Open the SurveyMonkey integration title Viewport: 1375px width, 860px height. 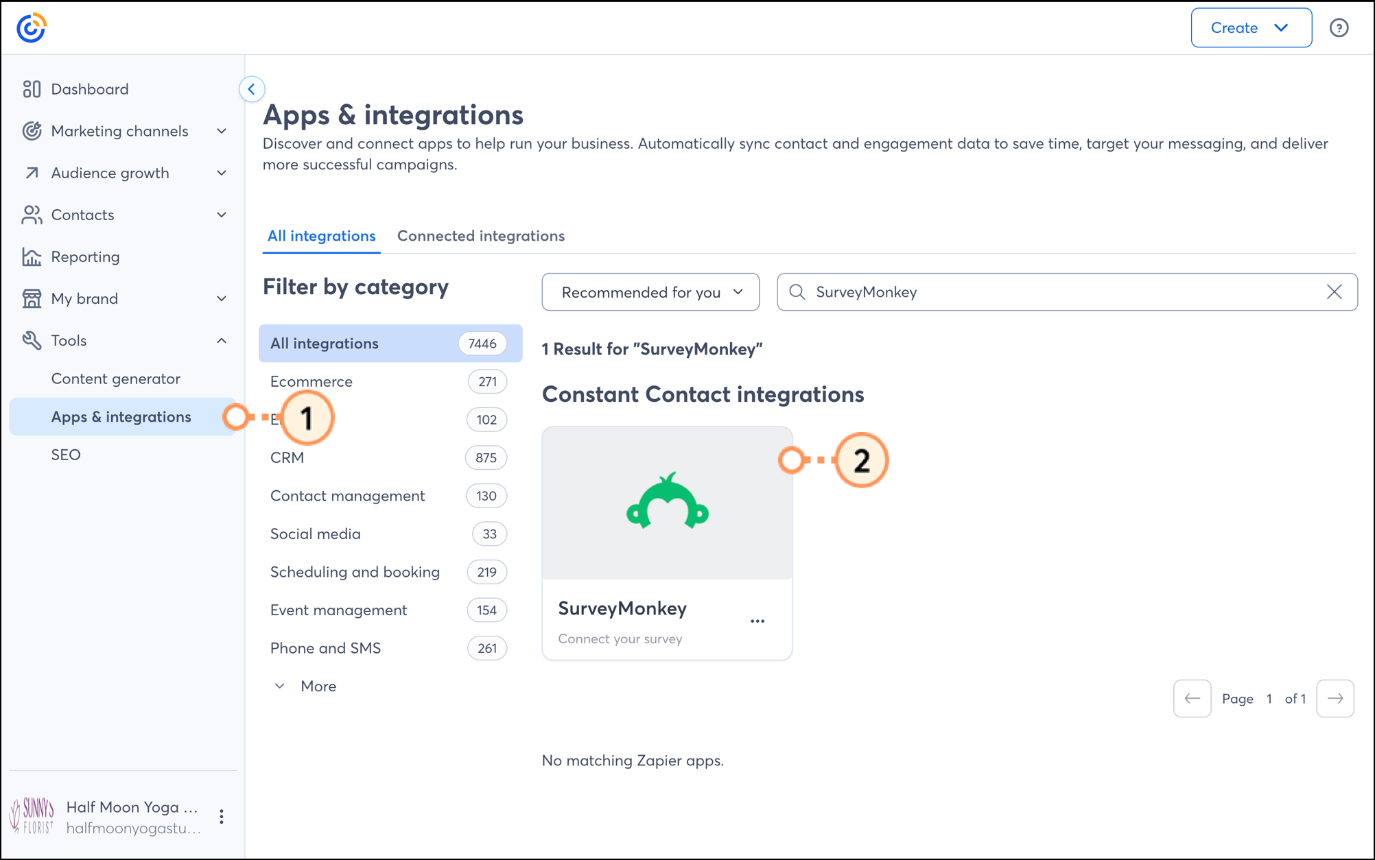click(x=622, y=608)
